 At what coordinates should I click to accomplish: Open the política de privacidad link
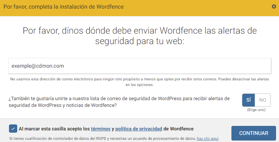click(139, 129)
